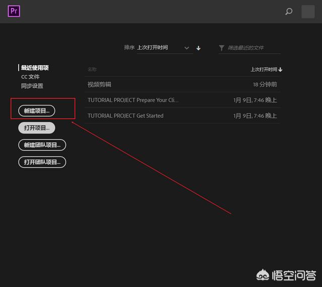Screen dimensions: 322x287
Task: Open the user profile avatar square
Action: 308,12
